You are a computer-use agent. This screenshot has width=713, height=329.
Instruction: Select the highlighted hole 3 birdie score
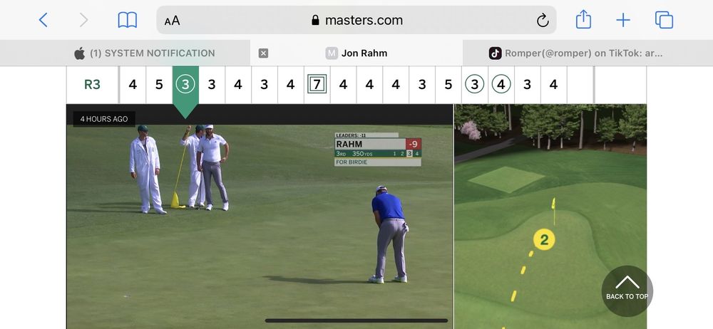185,85
